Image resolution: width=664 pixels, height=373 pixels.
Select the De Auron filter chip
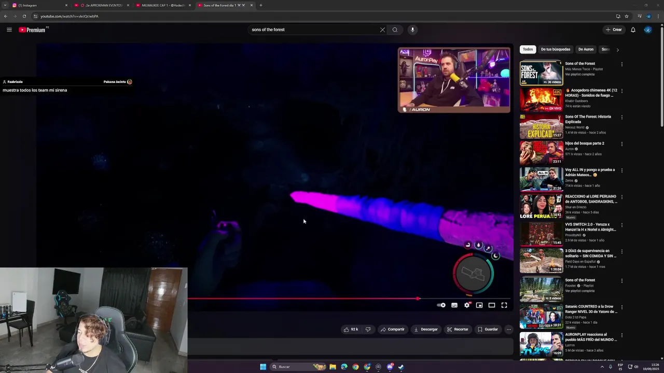click(x=586, y=49)
